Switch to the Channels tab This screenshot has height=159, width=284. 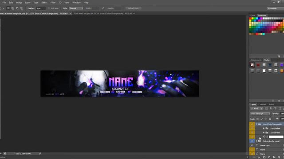tap(262, 104)
